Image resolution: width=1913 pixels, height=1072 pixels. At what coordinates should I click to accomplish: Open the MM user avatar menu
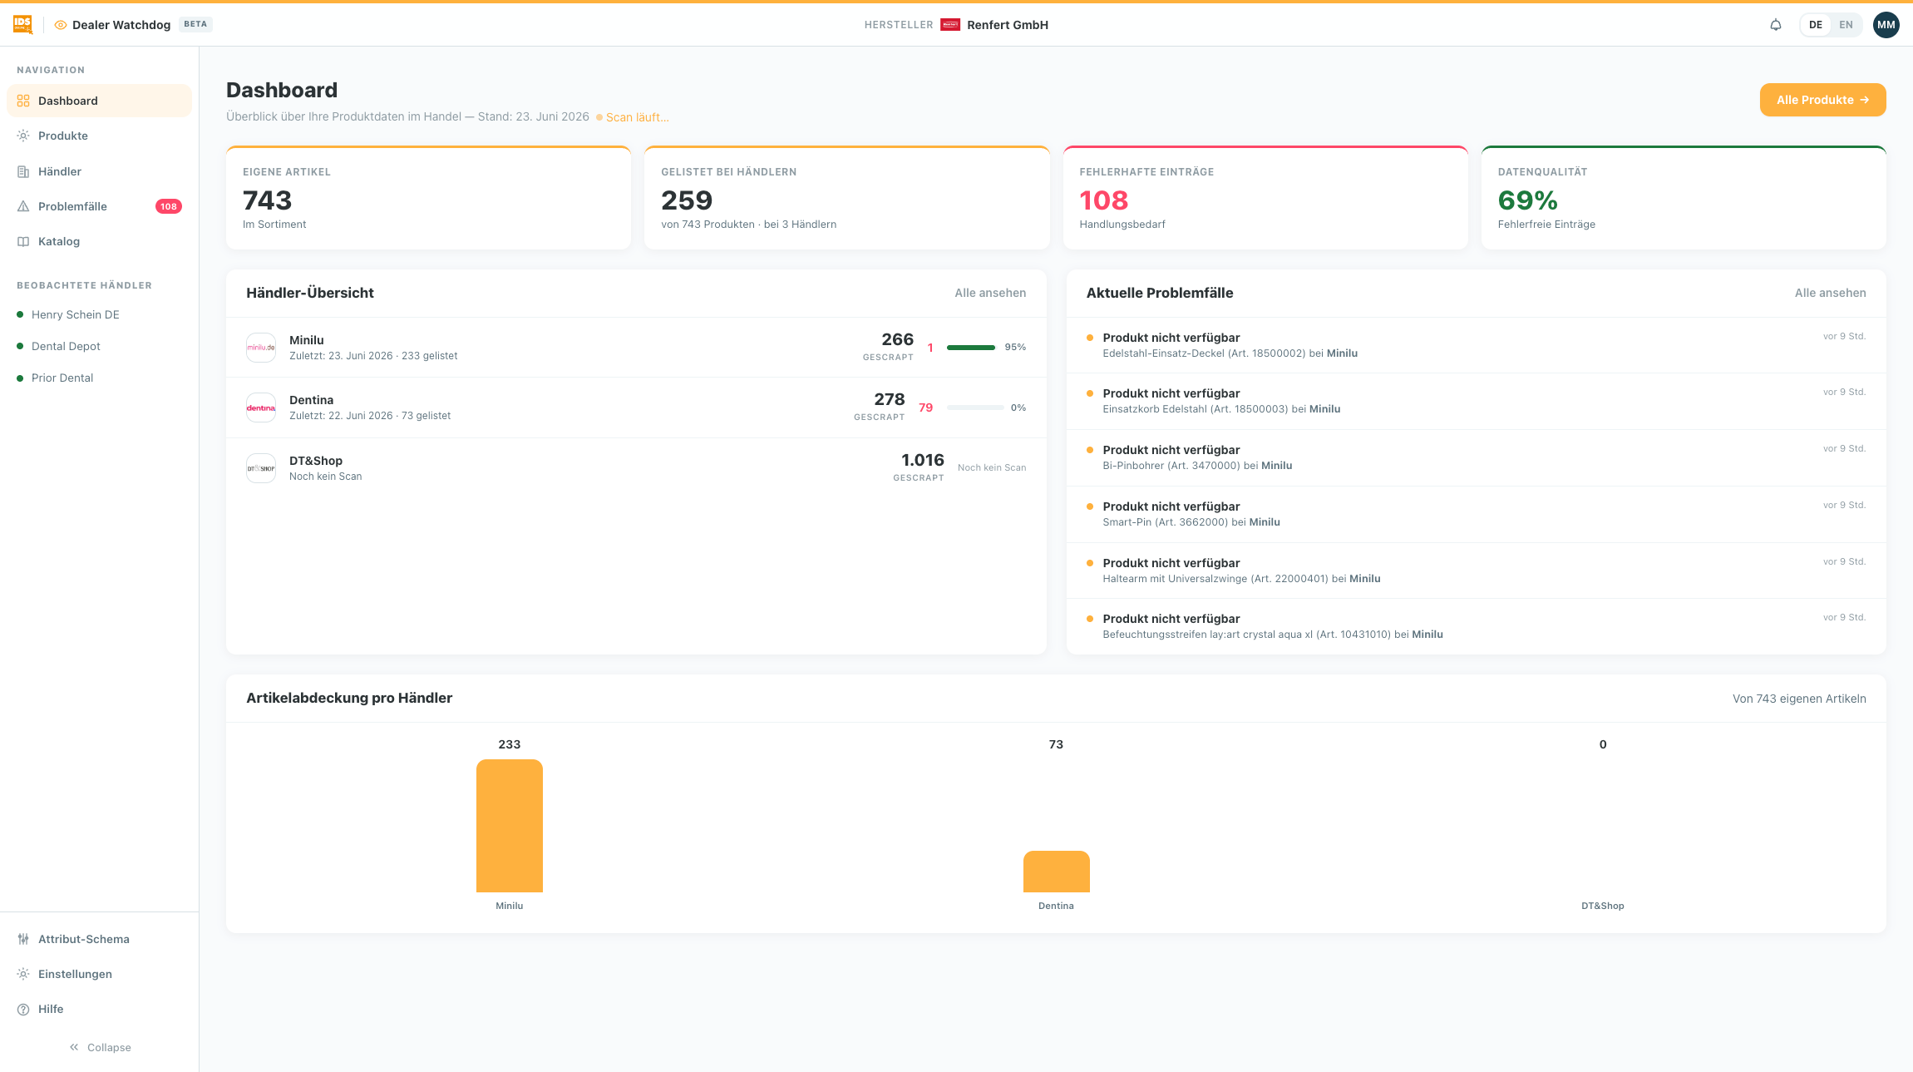click(1886, 25)
